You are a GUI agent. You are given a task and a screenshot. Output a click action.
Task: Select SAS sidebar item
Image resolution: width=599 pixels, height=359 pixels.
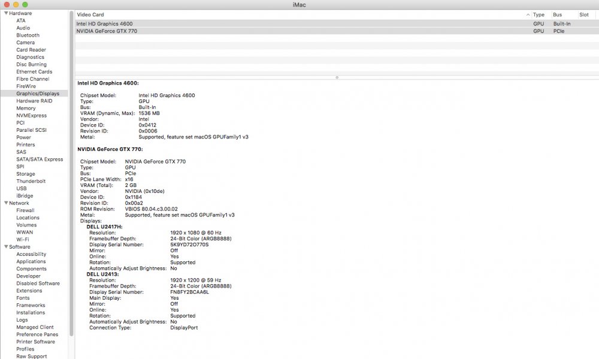point(22,152)
